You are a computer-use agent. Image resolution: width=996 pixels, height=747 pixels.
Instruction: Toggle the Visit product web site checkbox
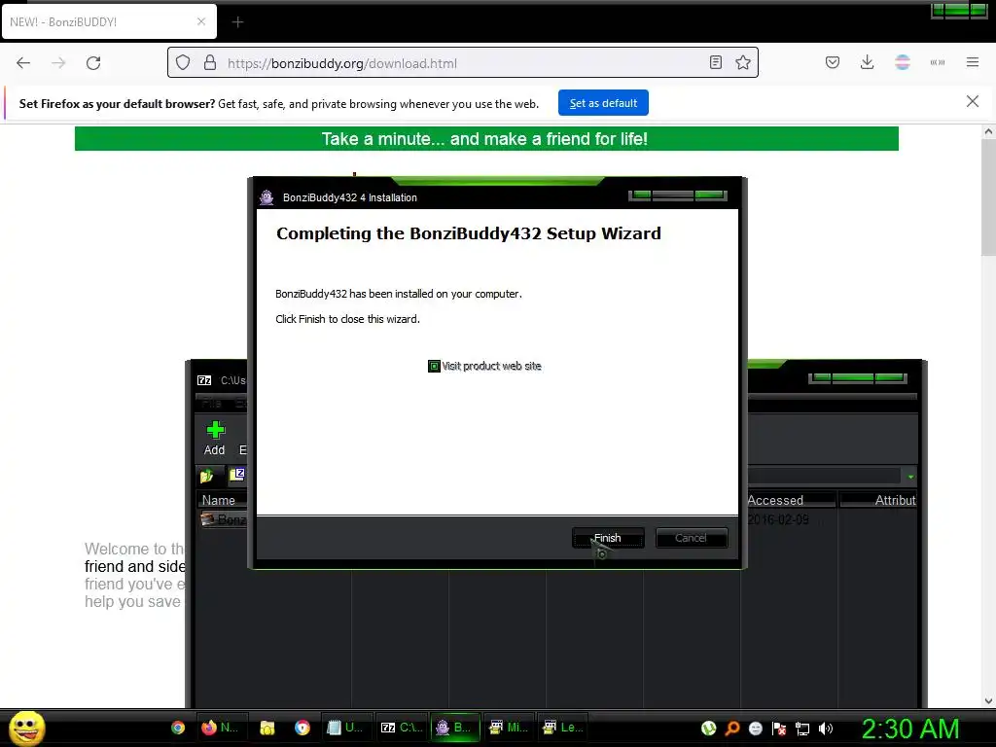click(x=434, y=366)
